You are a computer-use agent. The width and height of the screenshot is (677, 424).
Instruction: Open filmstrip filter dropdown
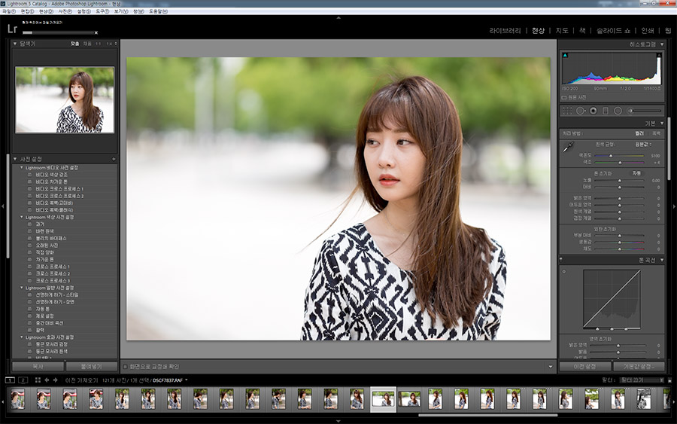[x=642, y=380]
